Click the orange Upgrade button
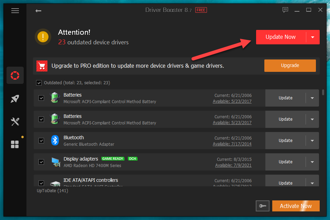Viewport: 330px width, 220px height. (x=290, y=66)
